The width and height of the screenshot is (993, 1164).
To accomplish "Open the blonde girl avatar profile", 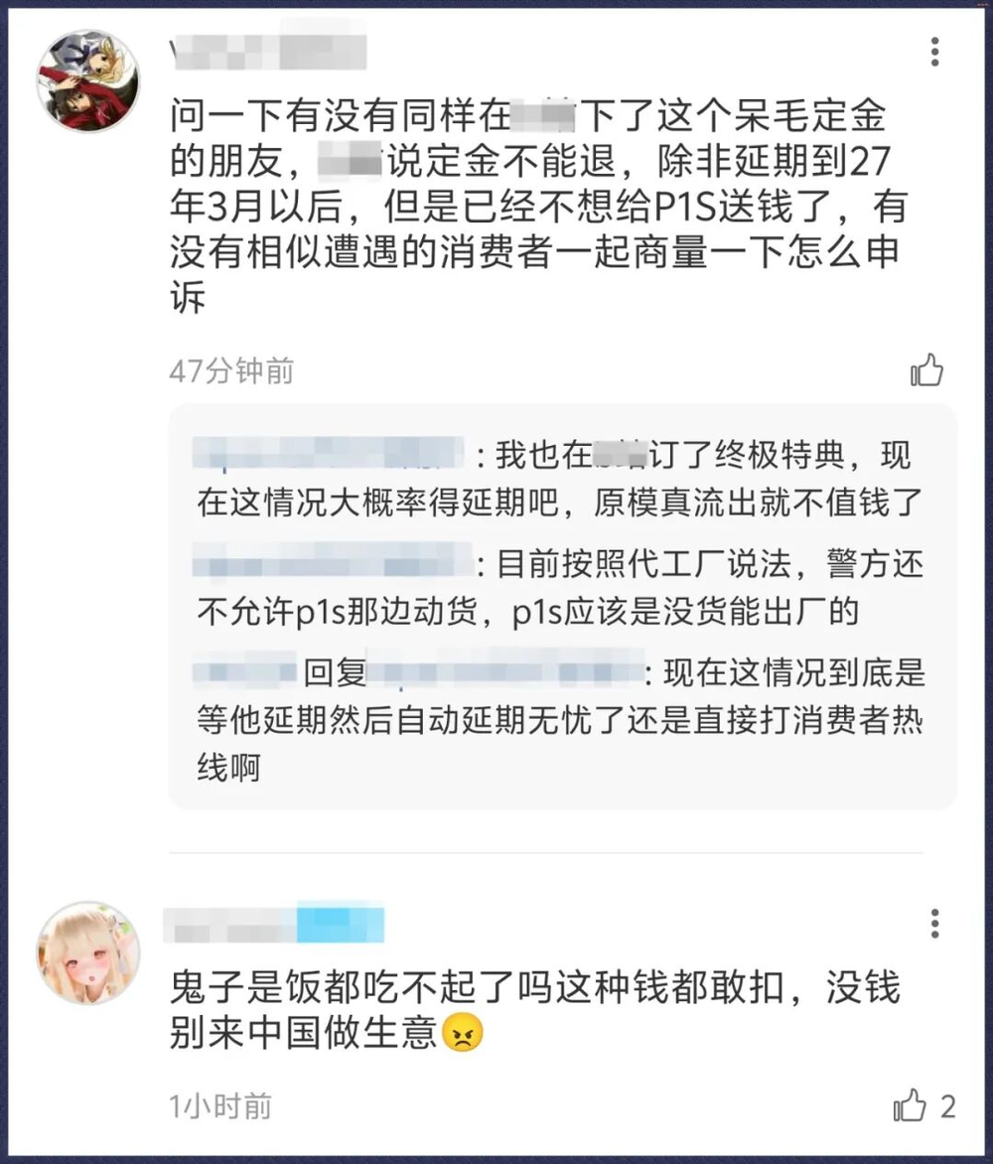I will [88, 953].
